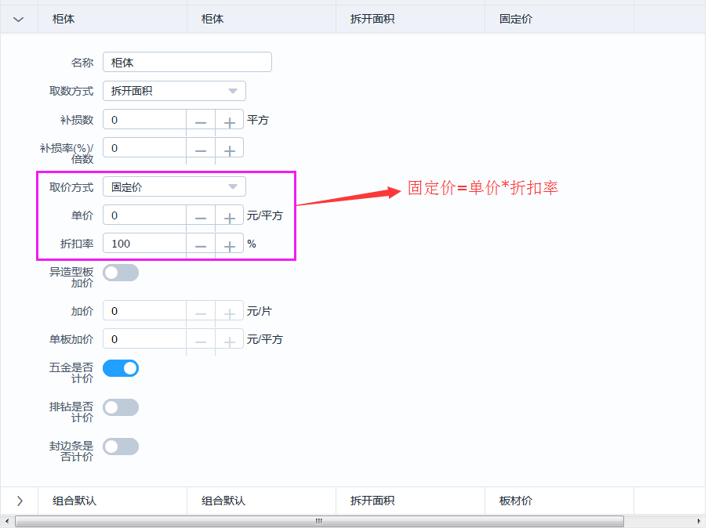Select the 板材价 cell in 组合默认 row
The width and height of the screenshot is (708, 528).
coord(560,501)
